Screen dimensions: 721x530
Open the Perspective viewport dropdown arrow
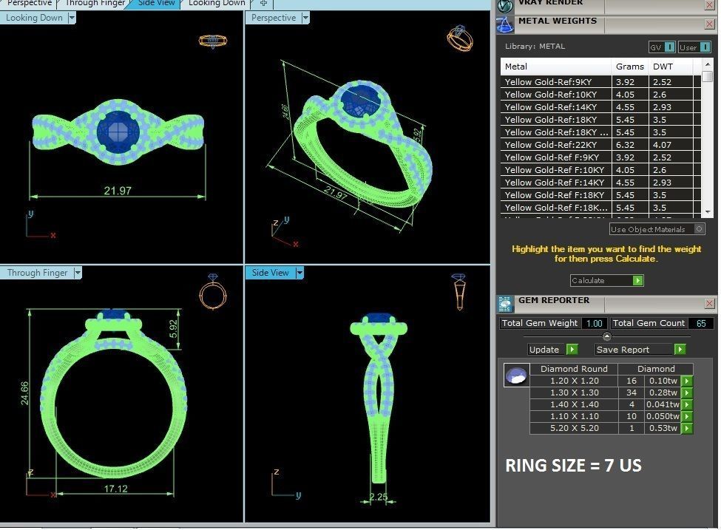pos(305,18)
